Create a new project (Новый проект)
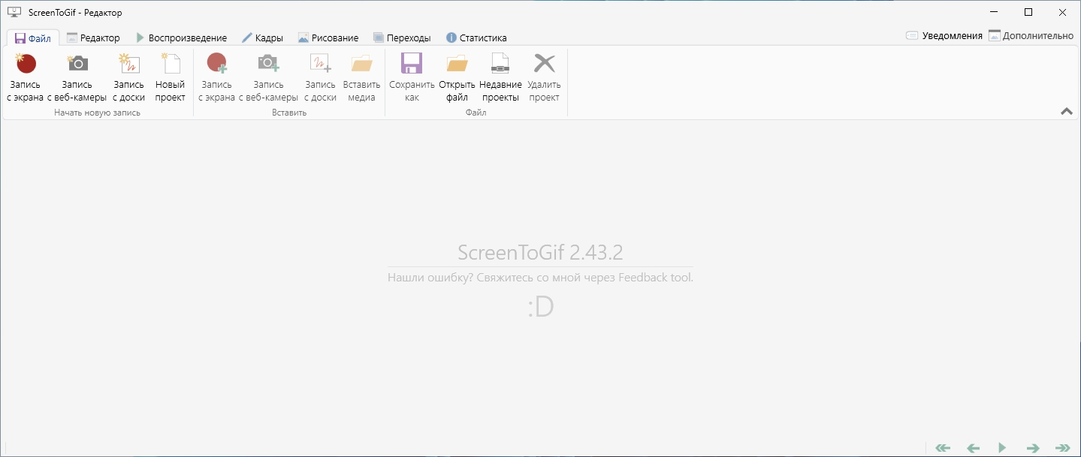The image size is (1081, 457). coord(171,77)
